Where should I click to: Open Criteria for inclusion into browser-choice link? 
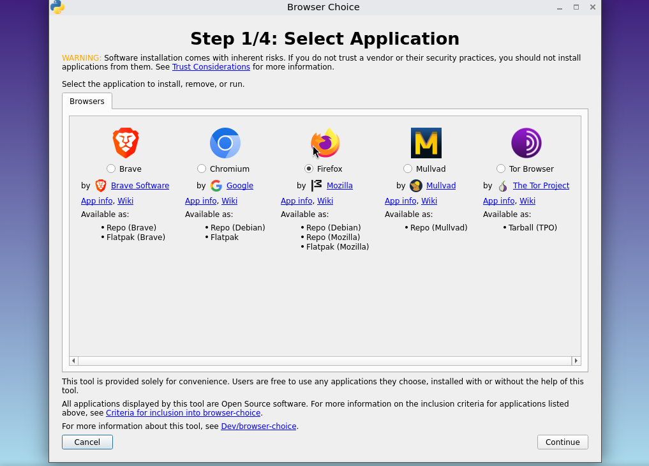(183, 413)
